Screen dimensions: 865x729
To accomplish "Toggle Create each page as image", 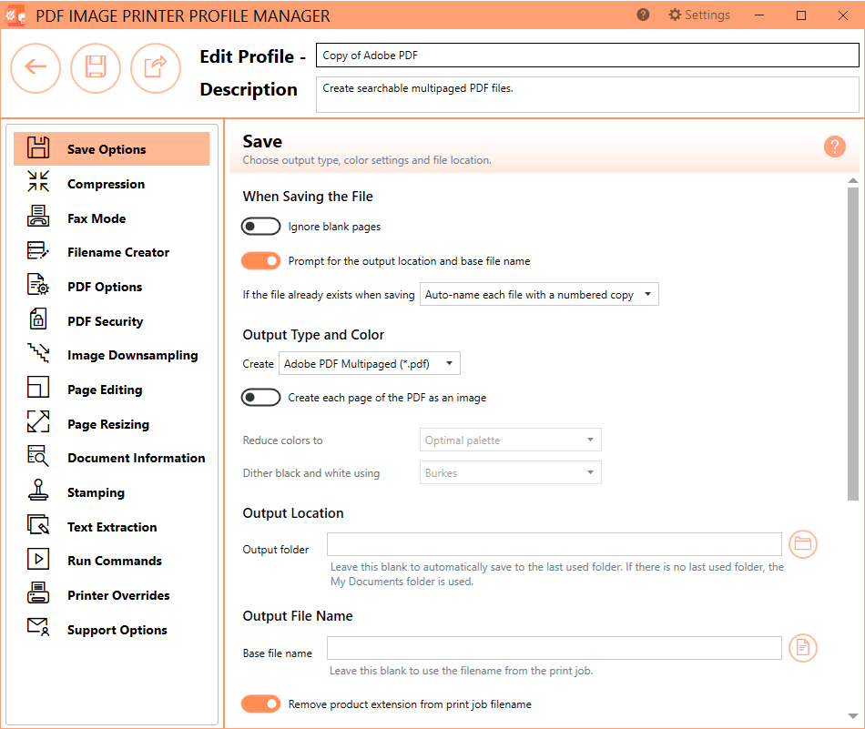I will tap(261, 397).
